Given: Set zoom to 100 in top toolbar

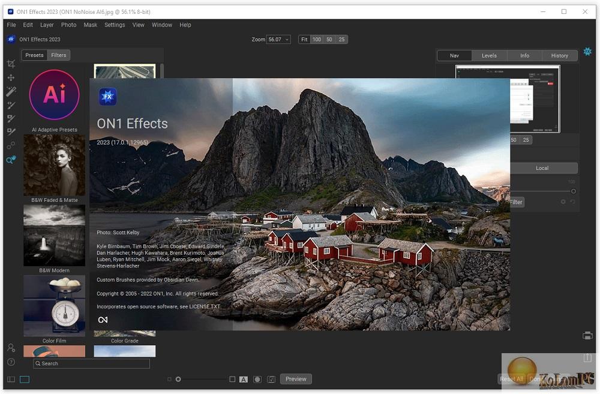Looking at the screenshot, I should click(x=316, y=40).
